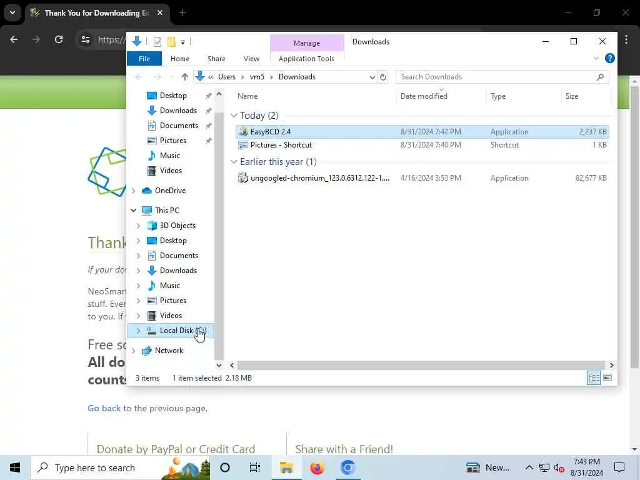The image size is (640, 480).
Task: Expand the OneDrive tree node
Action: 134,191
